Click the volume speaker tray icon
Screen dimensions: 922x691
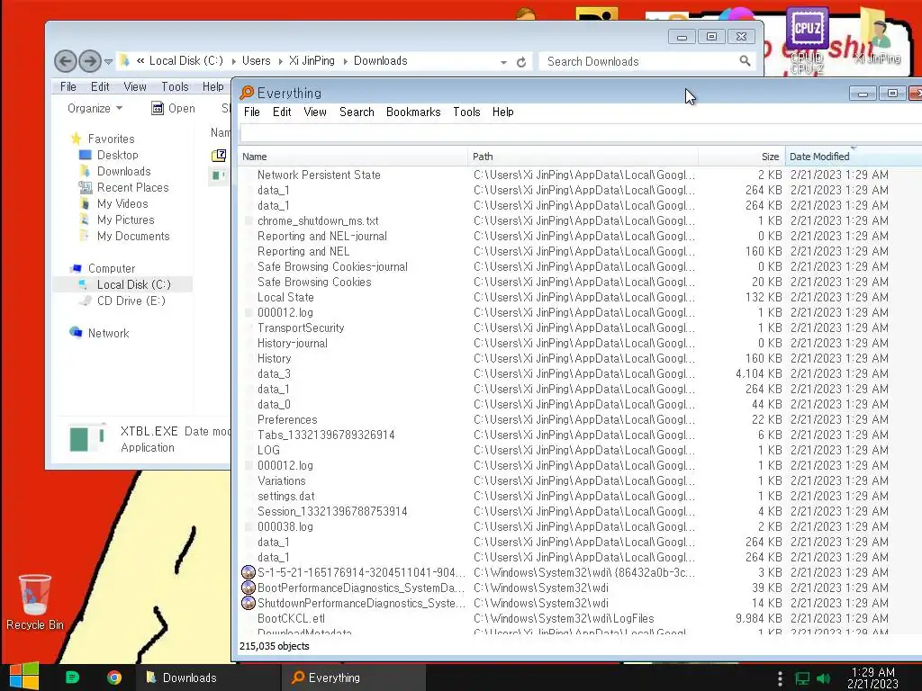pos(824,678)
